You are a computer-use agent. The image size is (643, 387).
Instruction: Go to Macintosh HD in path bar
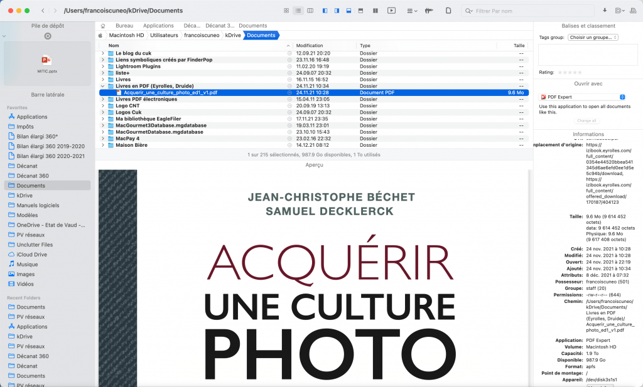coord(126,35)
